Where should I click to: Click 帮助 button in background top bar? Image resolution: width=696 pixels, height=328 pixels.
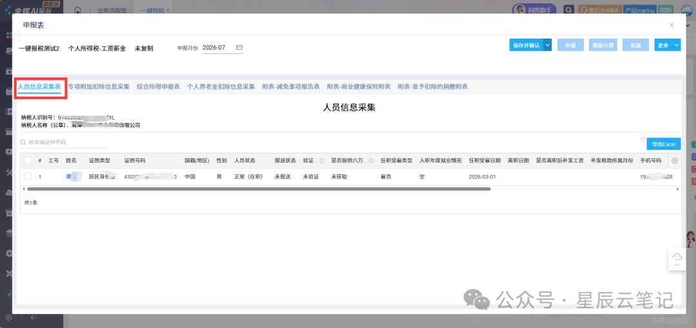[x=665, y=10]
